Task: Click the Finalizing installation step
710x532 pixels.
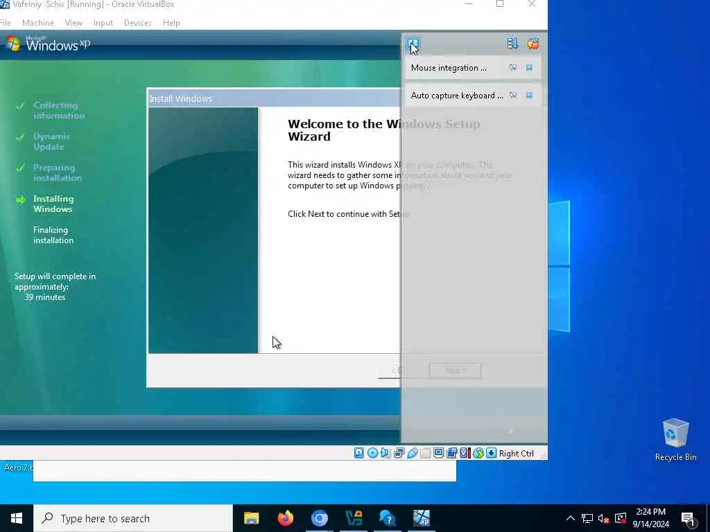Action: coord(53,235)
